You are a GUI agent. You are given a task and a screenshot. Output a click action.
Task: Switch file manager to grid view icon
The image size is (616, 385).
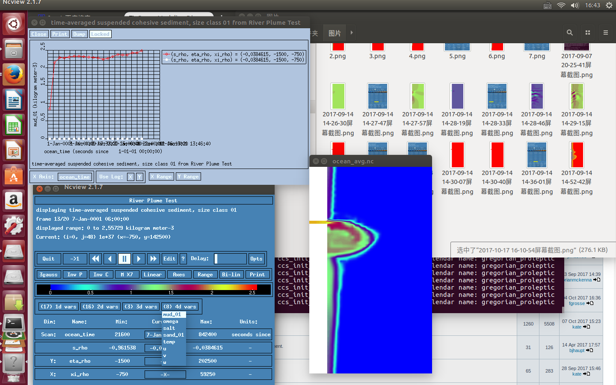(587, 33)
